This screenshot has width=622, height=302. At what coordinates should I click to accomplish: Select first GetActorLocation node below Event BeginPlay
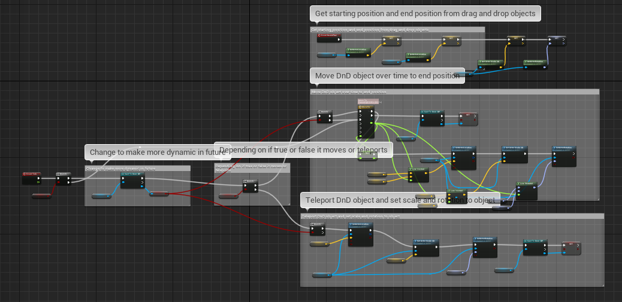click(x=358, y=53)
